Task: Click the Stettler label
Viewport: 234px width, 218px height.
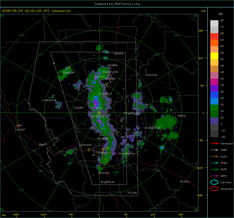Action: pyautogui.click(x=152, y=75)
